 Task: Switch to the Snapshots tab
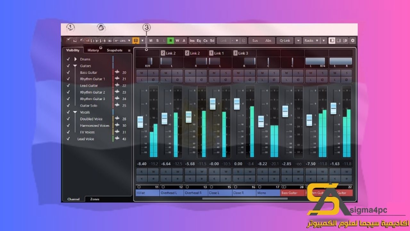coord(115,50)
